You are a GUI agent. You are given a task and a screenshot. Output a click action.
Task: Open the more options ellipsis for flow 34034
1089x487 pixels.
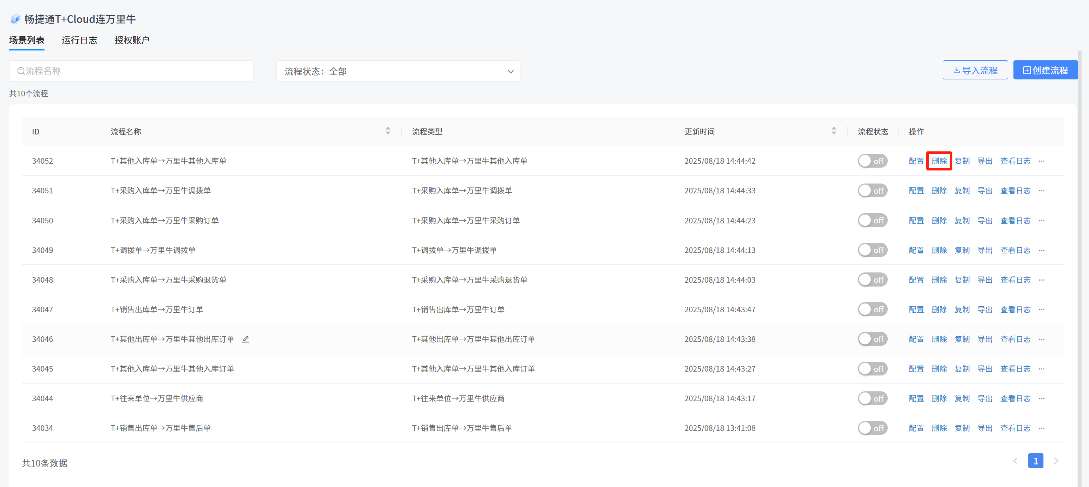pos(1041,428)
